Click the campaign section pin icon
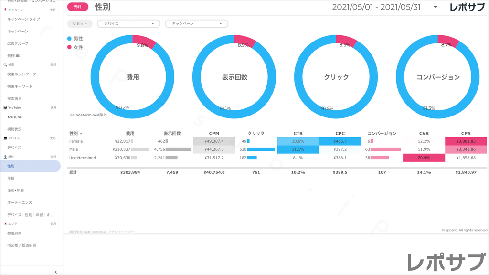 [5, 10]
